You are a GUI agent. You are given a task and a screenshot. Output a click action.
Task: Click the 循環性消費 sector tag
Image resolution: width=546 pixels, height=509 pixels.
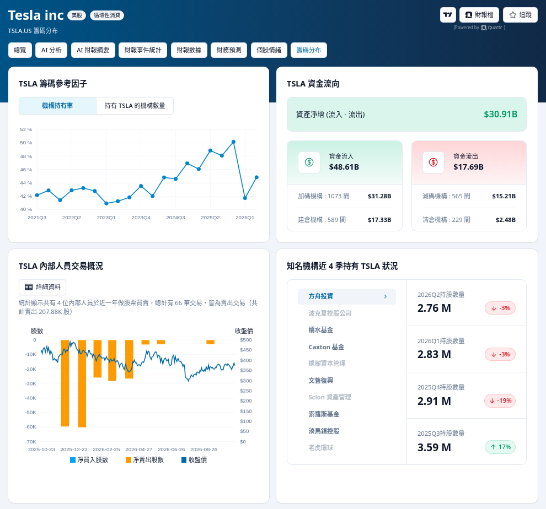pyautogui.click(x=107, y=15)
